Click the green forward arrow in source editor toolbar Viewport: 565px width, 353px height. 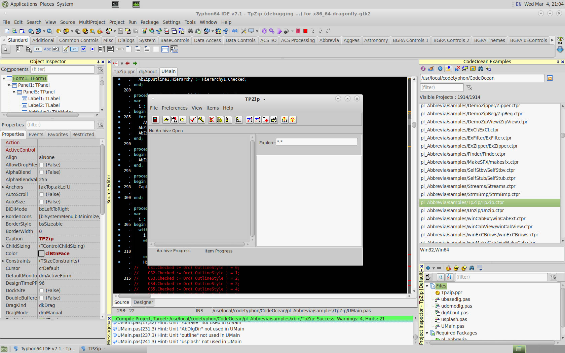pos(135,63)
